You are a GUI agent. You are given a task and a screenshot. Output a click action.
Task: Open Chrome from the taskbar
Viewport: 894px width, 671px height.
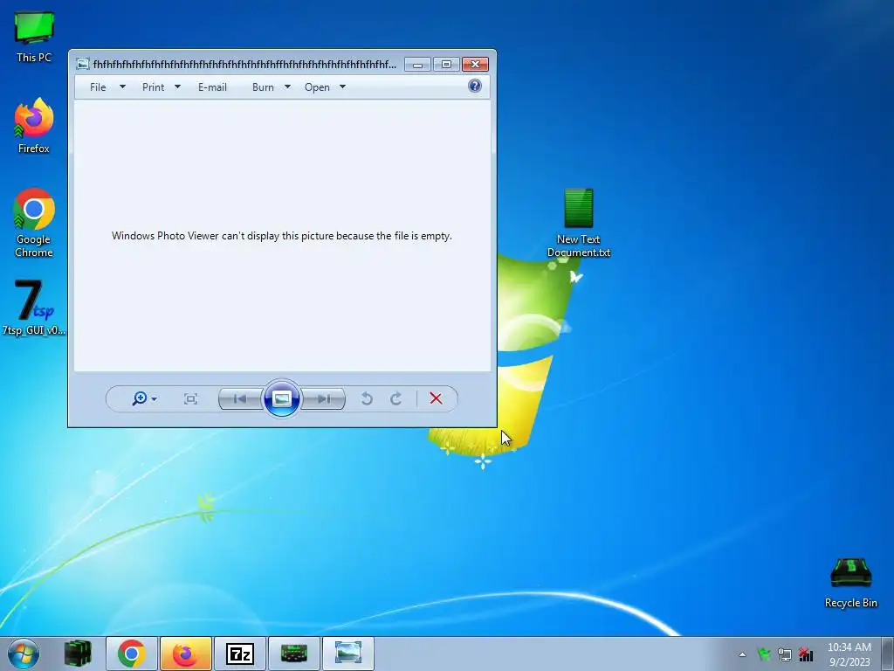pos(132,654)
